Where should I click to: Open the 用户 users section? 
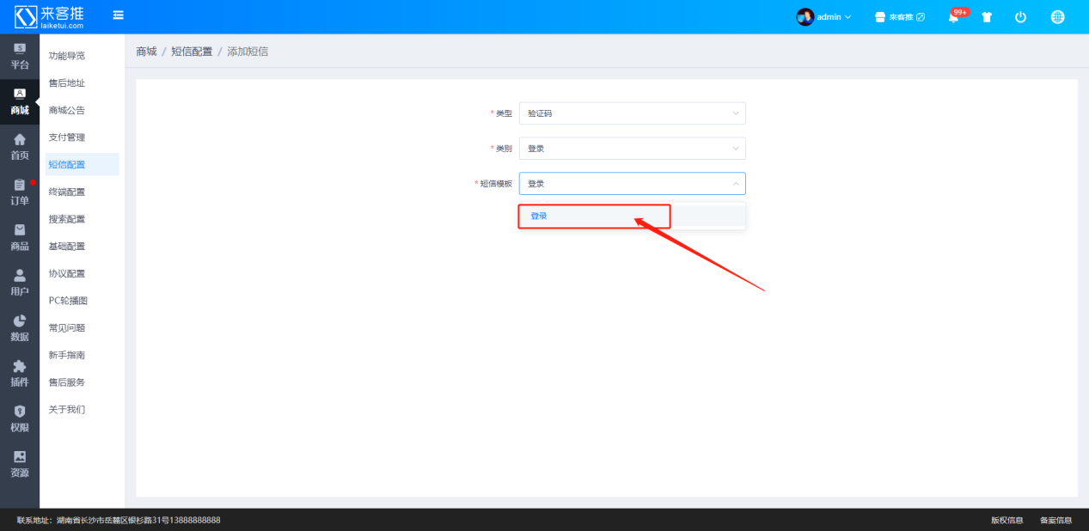(20, 284)
